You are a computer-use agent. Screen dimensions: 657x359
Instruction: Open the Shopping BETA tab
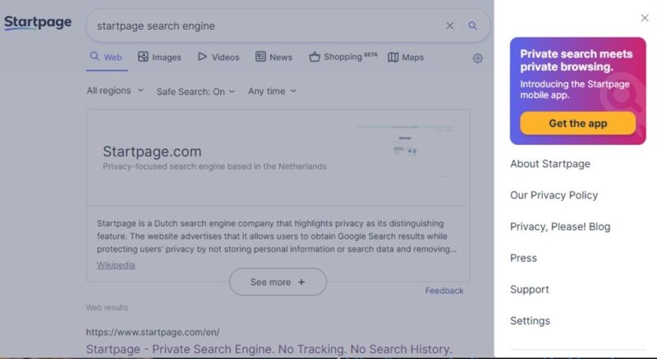343,57
